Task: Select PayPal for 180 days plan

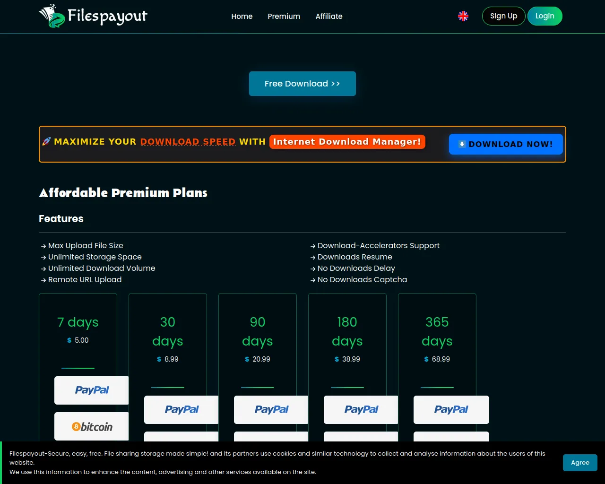Action: [x=361, y=410]
